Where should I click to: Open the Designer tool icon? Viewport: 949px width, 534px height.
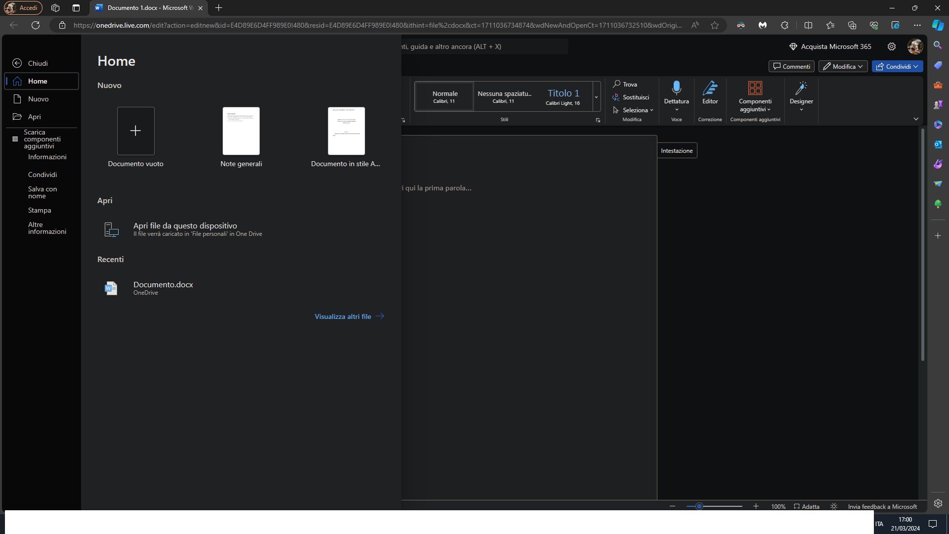[801, 88]
